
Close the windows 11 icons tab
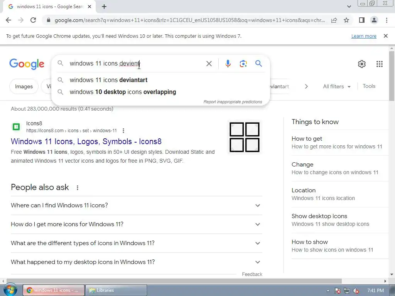tap(89, 7)
